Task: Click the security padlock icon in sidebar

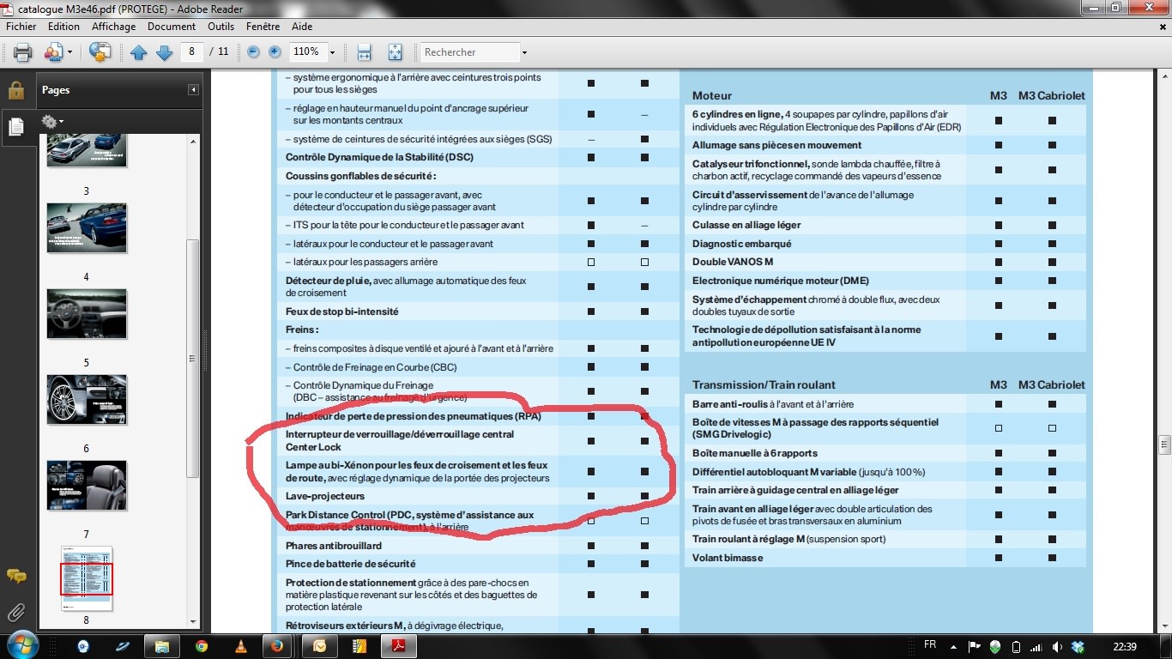Action: pos(15,89)
